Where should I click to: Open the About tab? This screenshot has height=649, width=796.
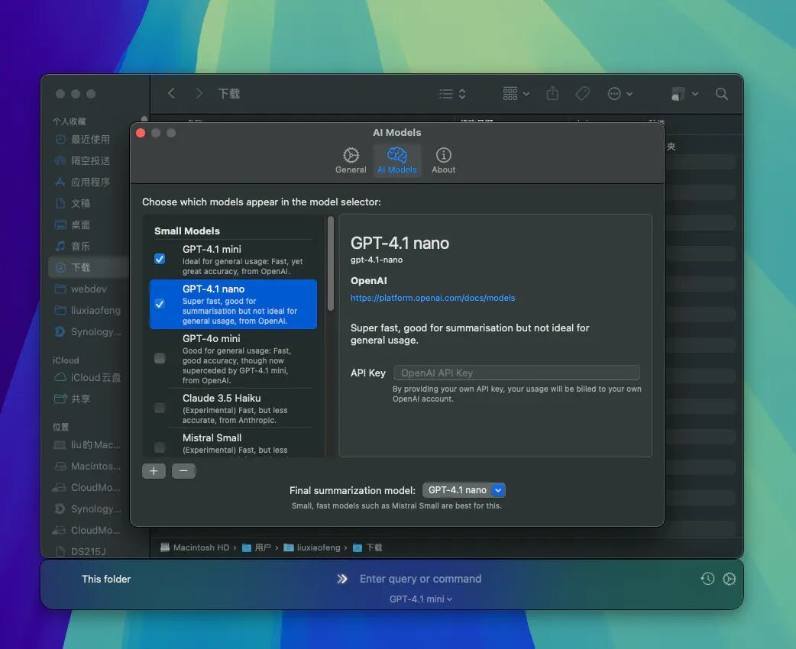[x=443, y=160]
